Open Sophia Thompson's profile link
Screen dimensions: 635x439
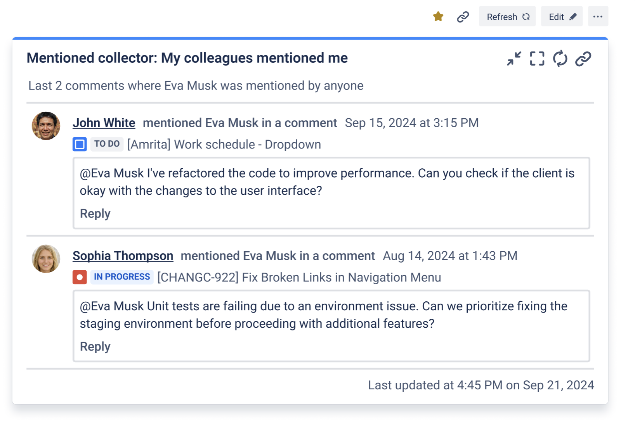click(x=123, y=256)
